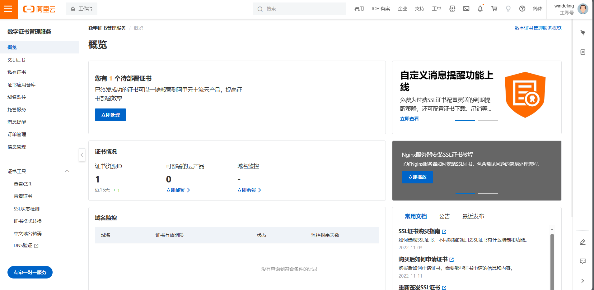Expand right sidebar with arrow icon
The image size is (594, 290).
click(x=583, y=281)
